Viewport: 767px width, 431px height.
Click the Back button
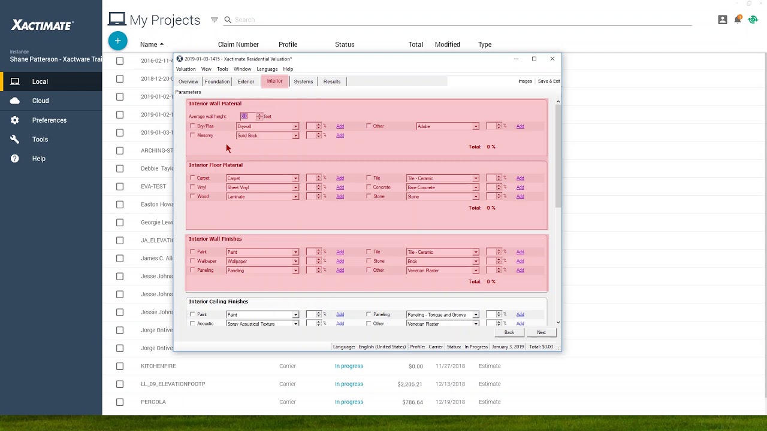509,332
